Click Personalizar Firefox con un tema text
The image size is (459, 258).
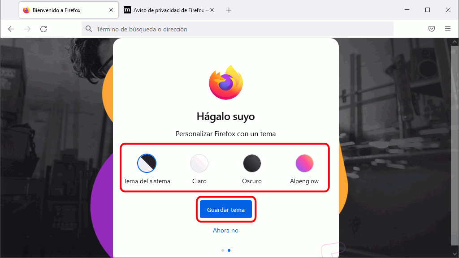(x=226, y=134)
